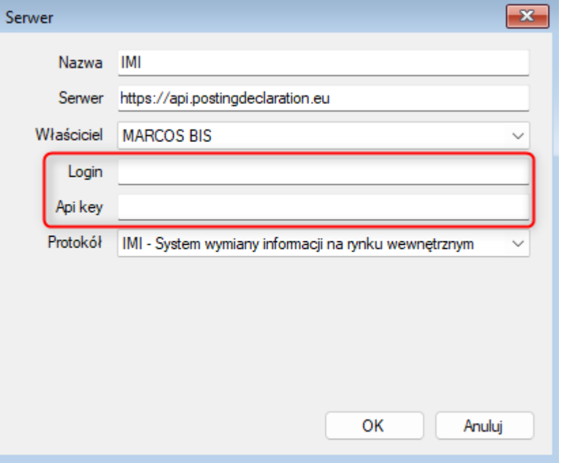Click the Serwer URL input field
Screen dimensions: 561x463
click(x=323, y=98)
